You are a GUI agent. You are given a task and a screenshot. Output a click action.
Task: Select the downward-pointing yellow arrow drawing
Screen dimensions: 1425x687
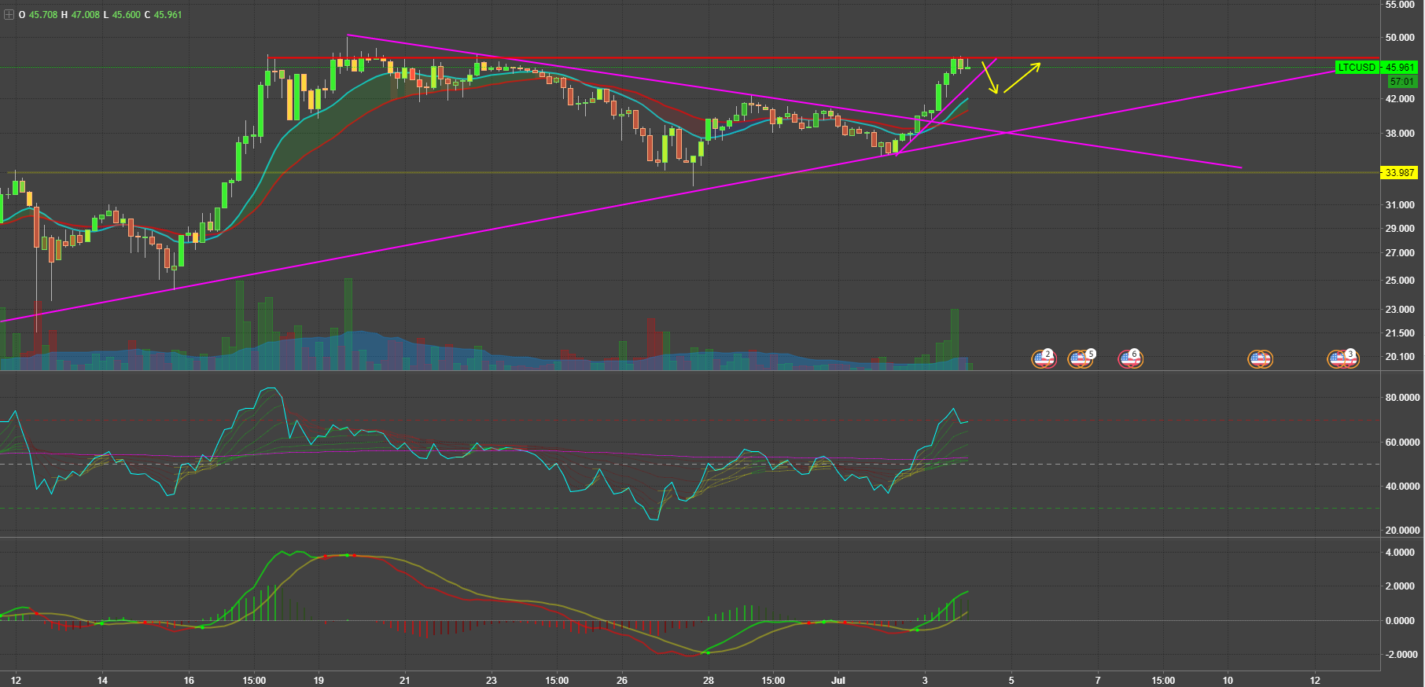(x=990, y=78)
